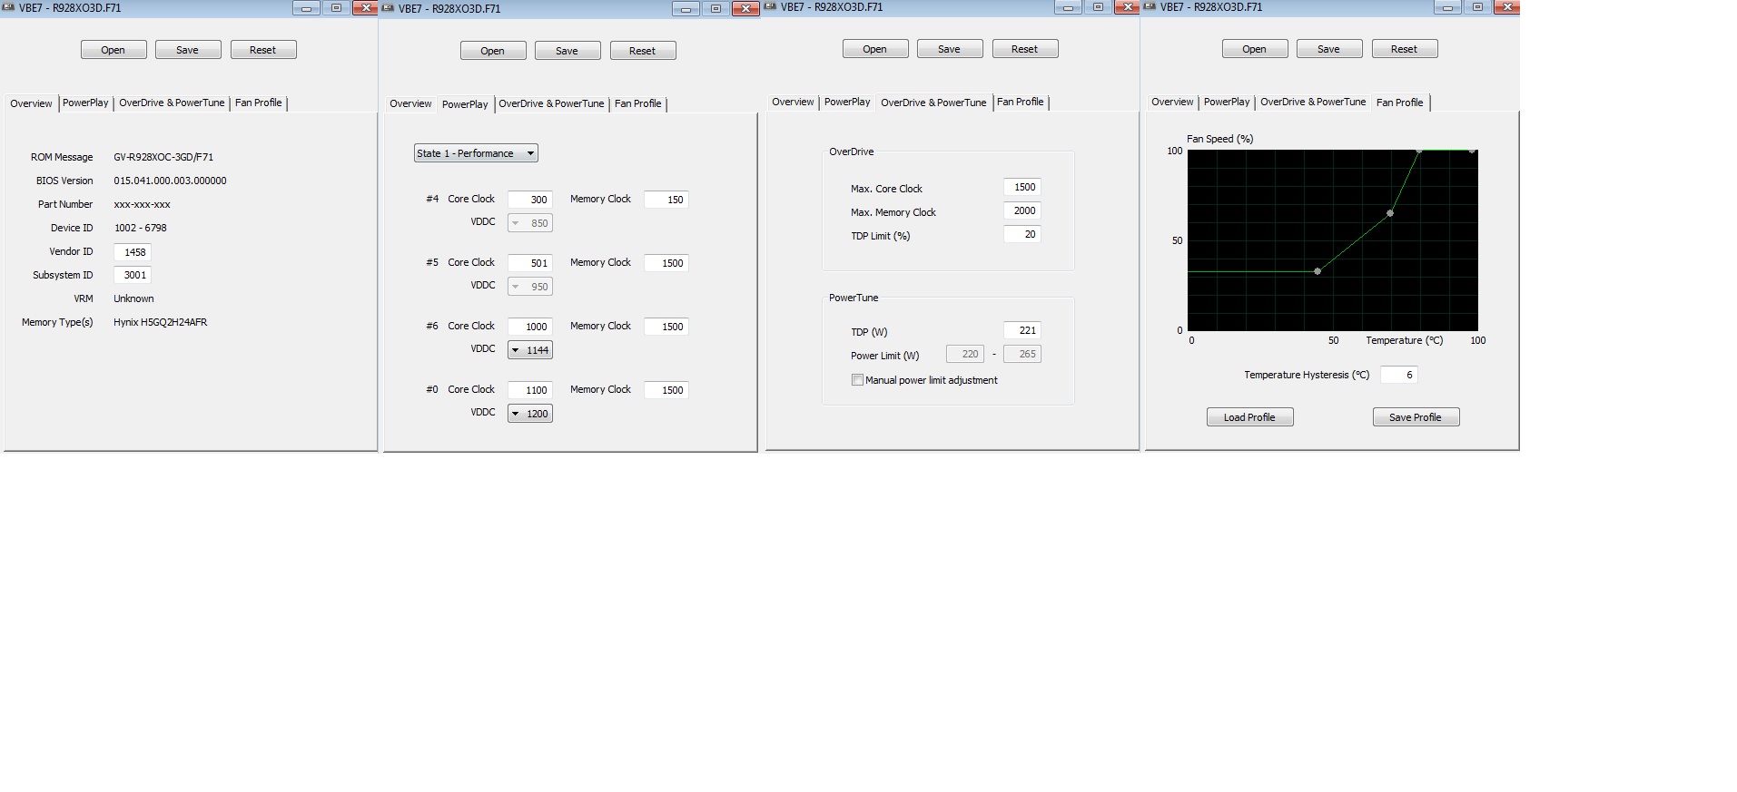Click fan curve point near 65% speed
Viewport: 1737px width, 792px height.
coord(1390,213)
